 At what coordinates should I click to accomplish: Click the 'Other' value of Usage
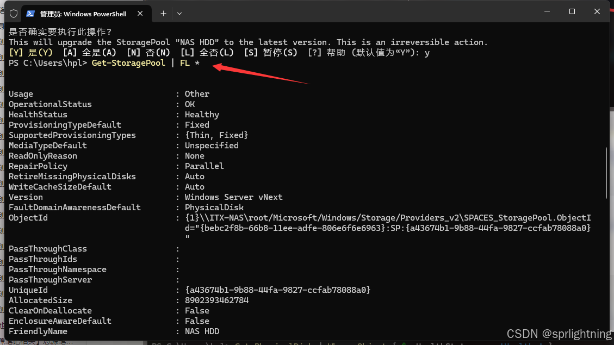(197, 94)
